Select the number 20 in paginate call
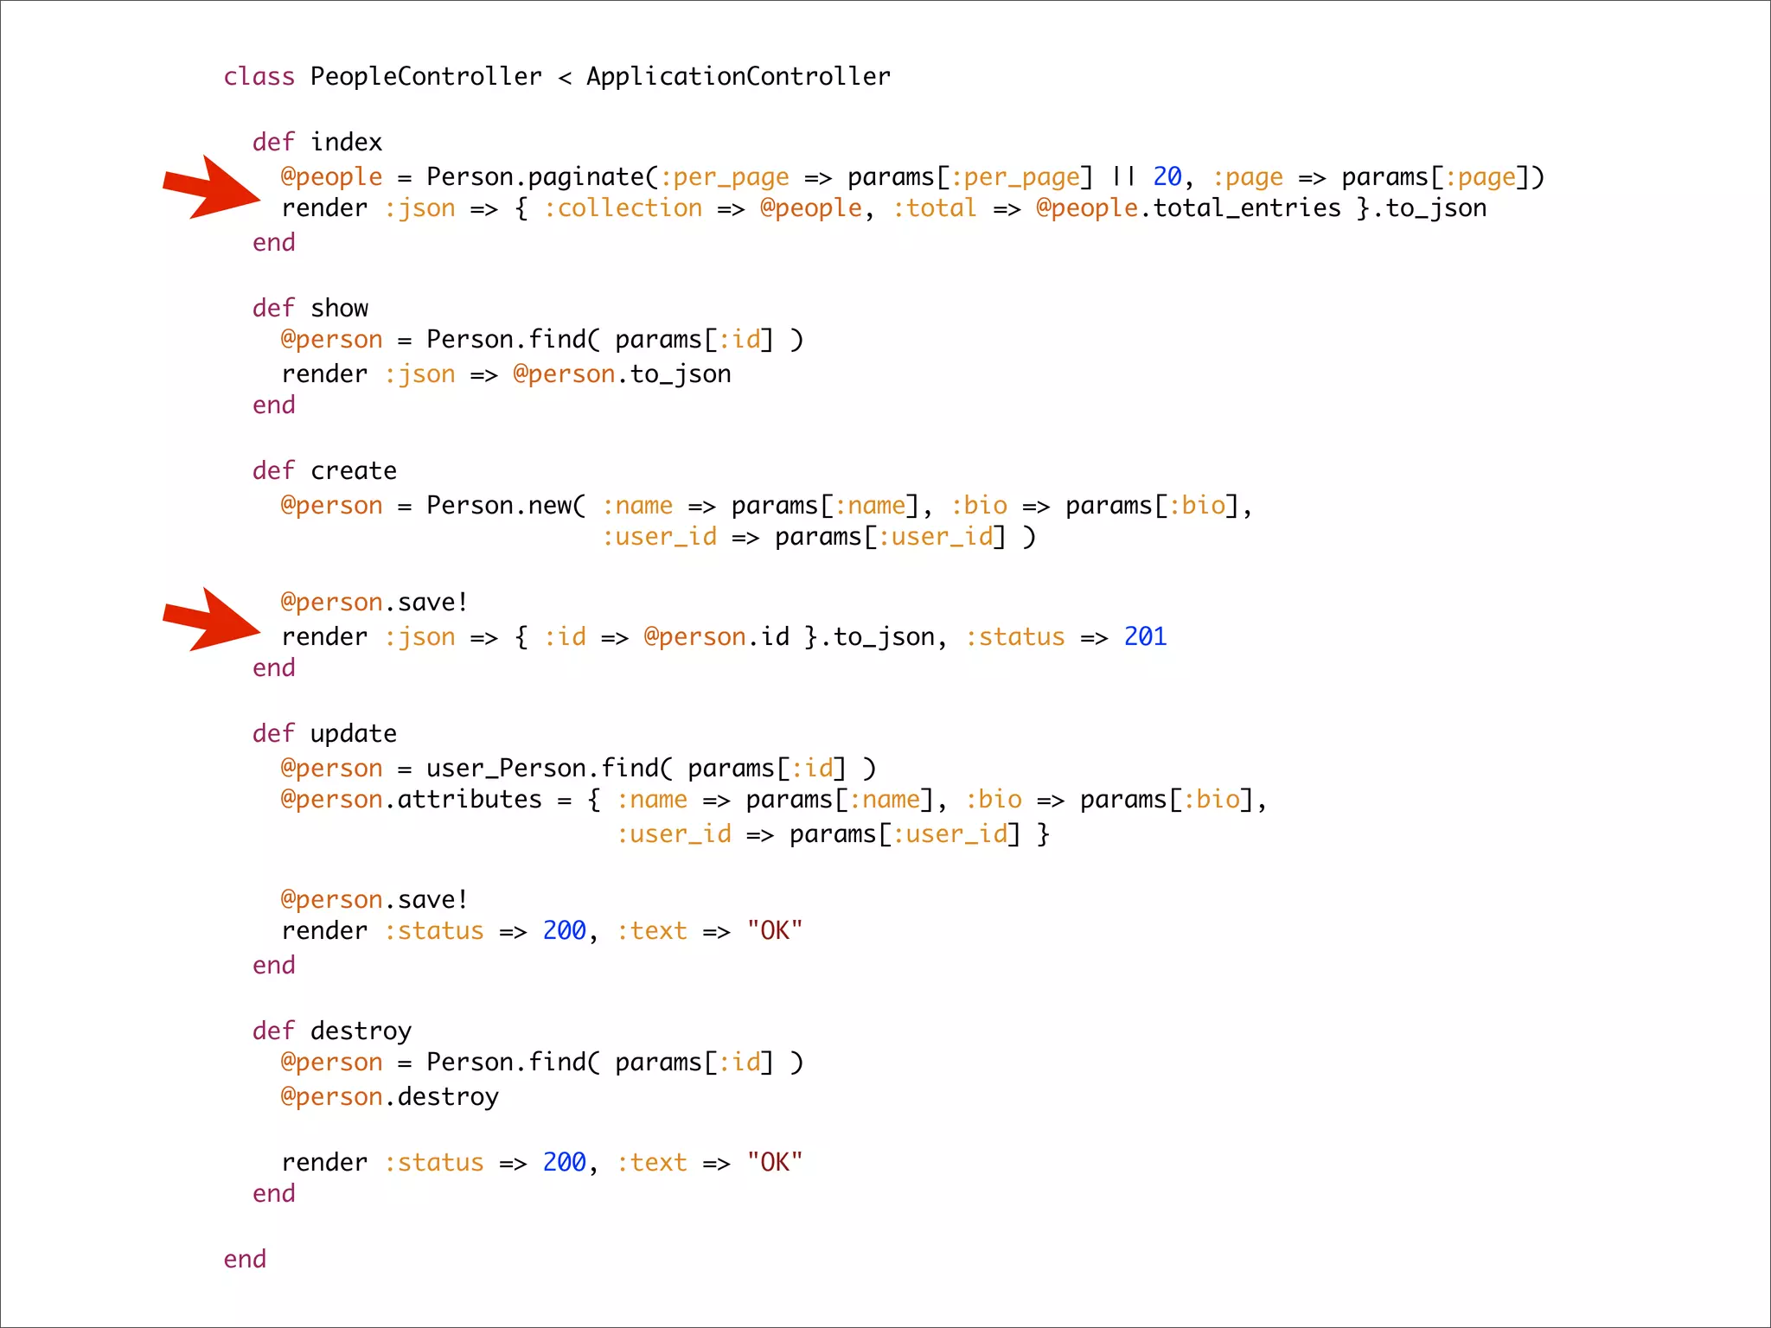Image resolution: width=1771 pixels, height=1328 pixels. click(1167, 176)
